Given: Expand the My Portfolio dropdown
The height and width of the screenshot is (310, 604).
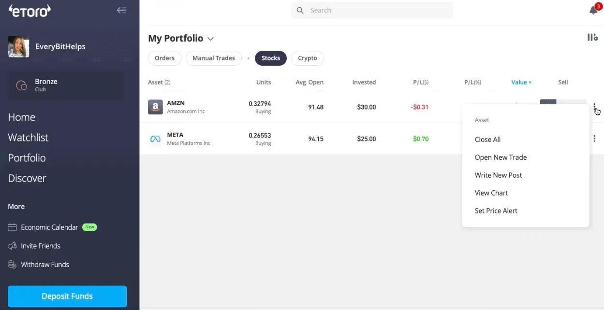Looking at the screenshot, I should click(x=210, y=39).
